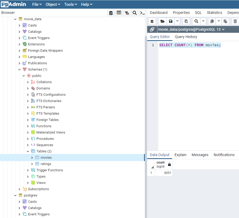Click the Subscriptions node icon
This screenshot has width=239, height=218.
point(25,189)
